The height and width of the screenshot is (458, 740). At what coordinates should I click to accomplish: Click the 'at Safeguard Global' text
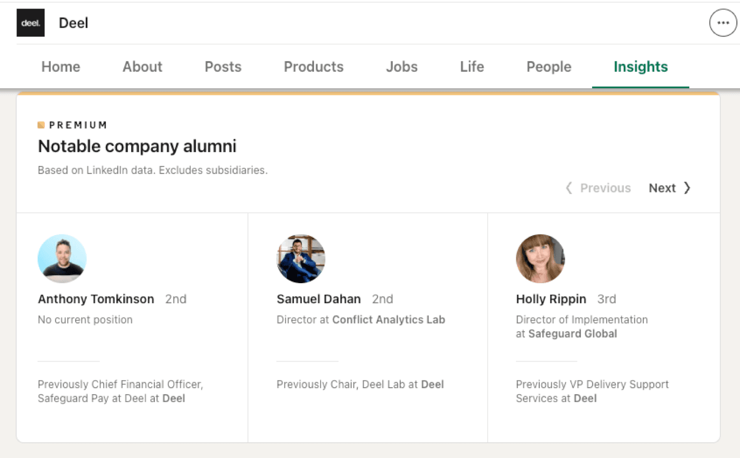click(x=567, y=334)
